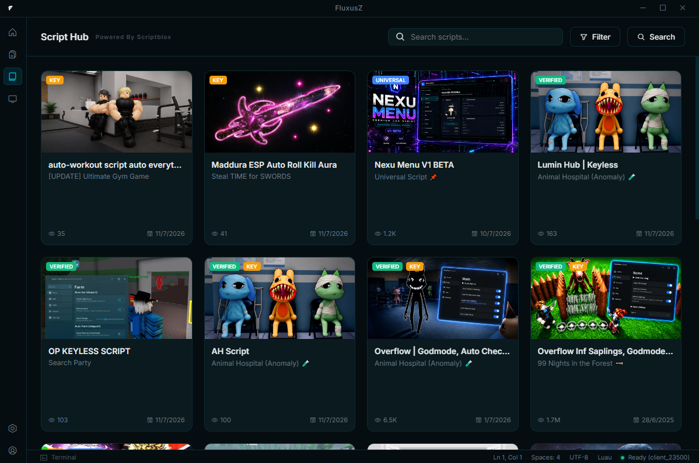The image size is (699, 463).
Task: Click the calendar icon on Maddura ESP card
Action: pos(313,234)
